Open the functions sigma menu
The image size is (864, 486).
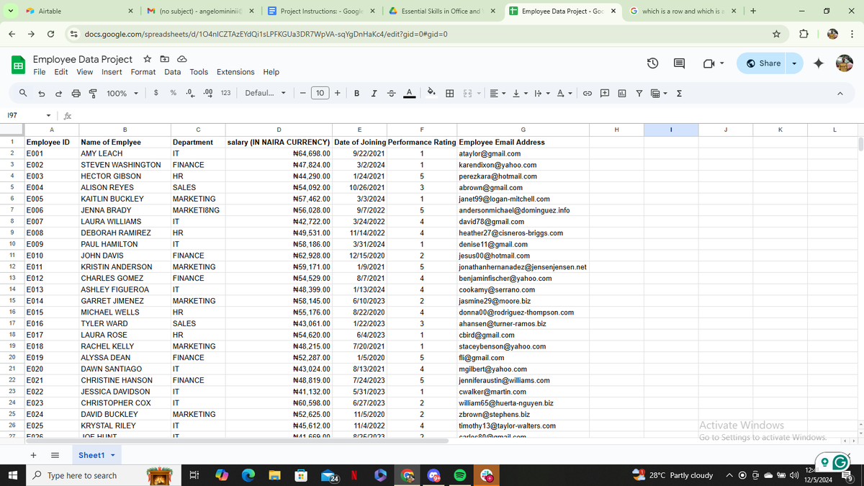pyautogui.click(x=679, y=93)
